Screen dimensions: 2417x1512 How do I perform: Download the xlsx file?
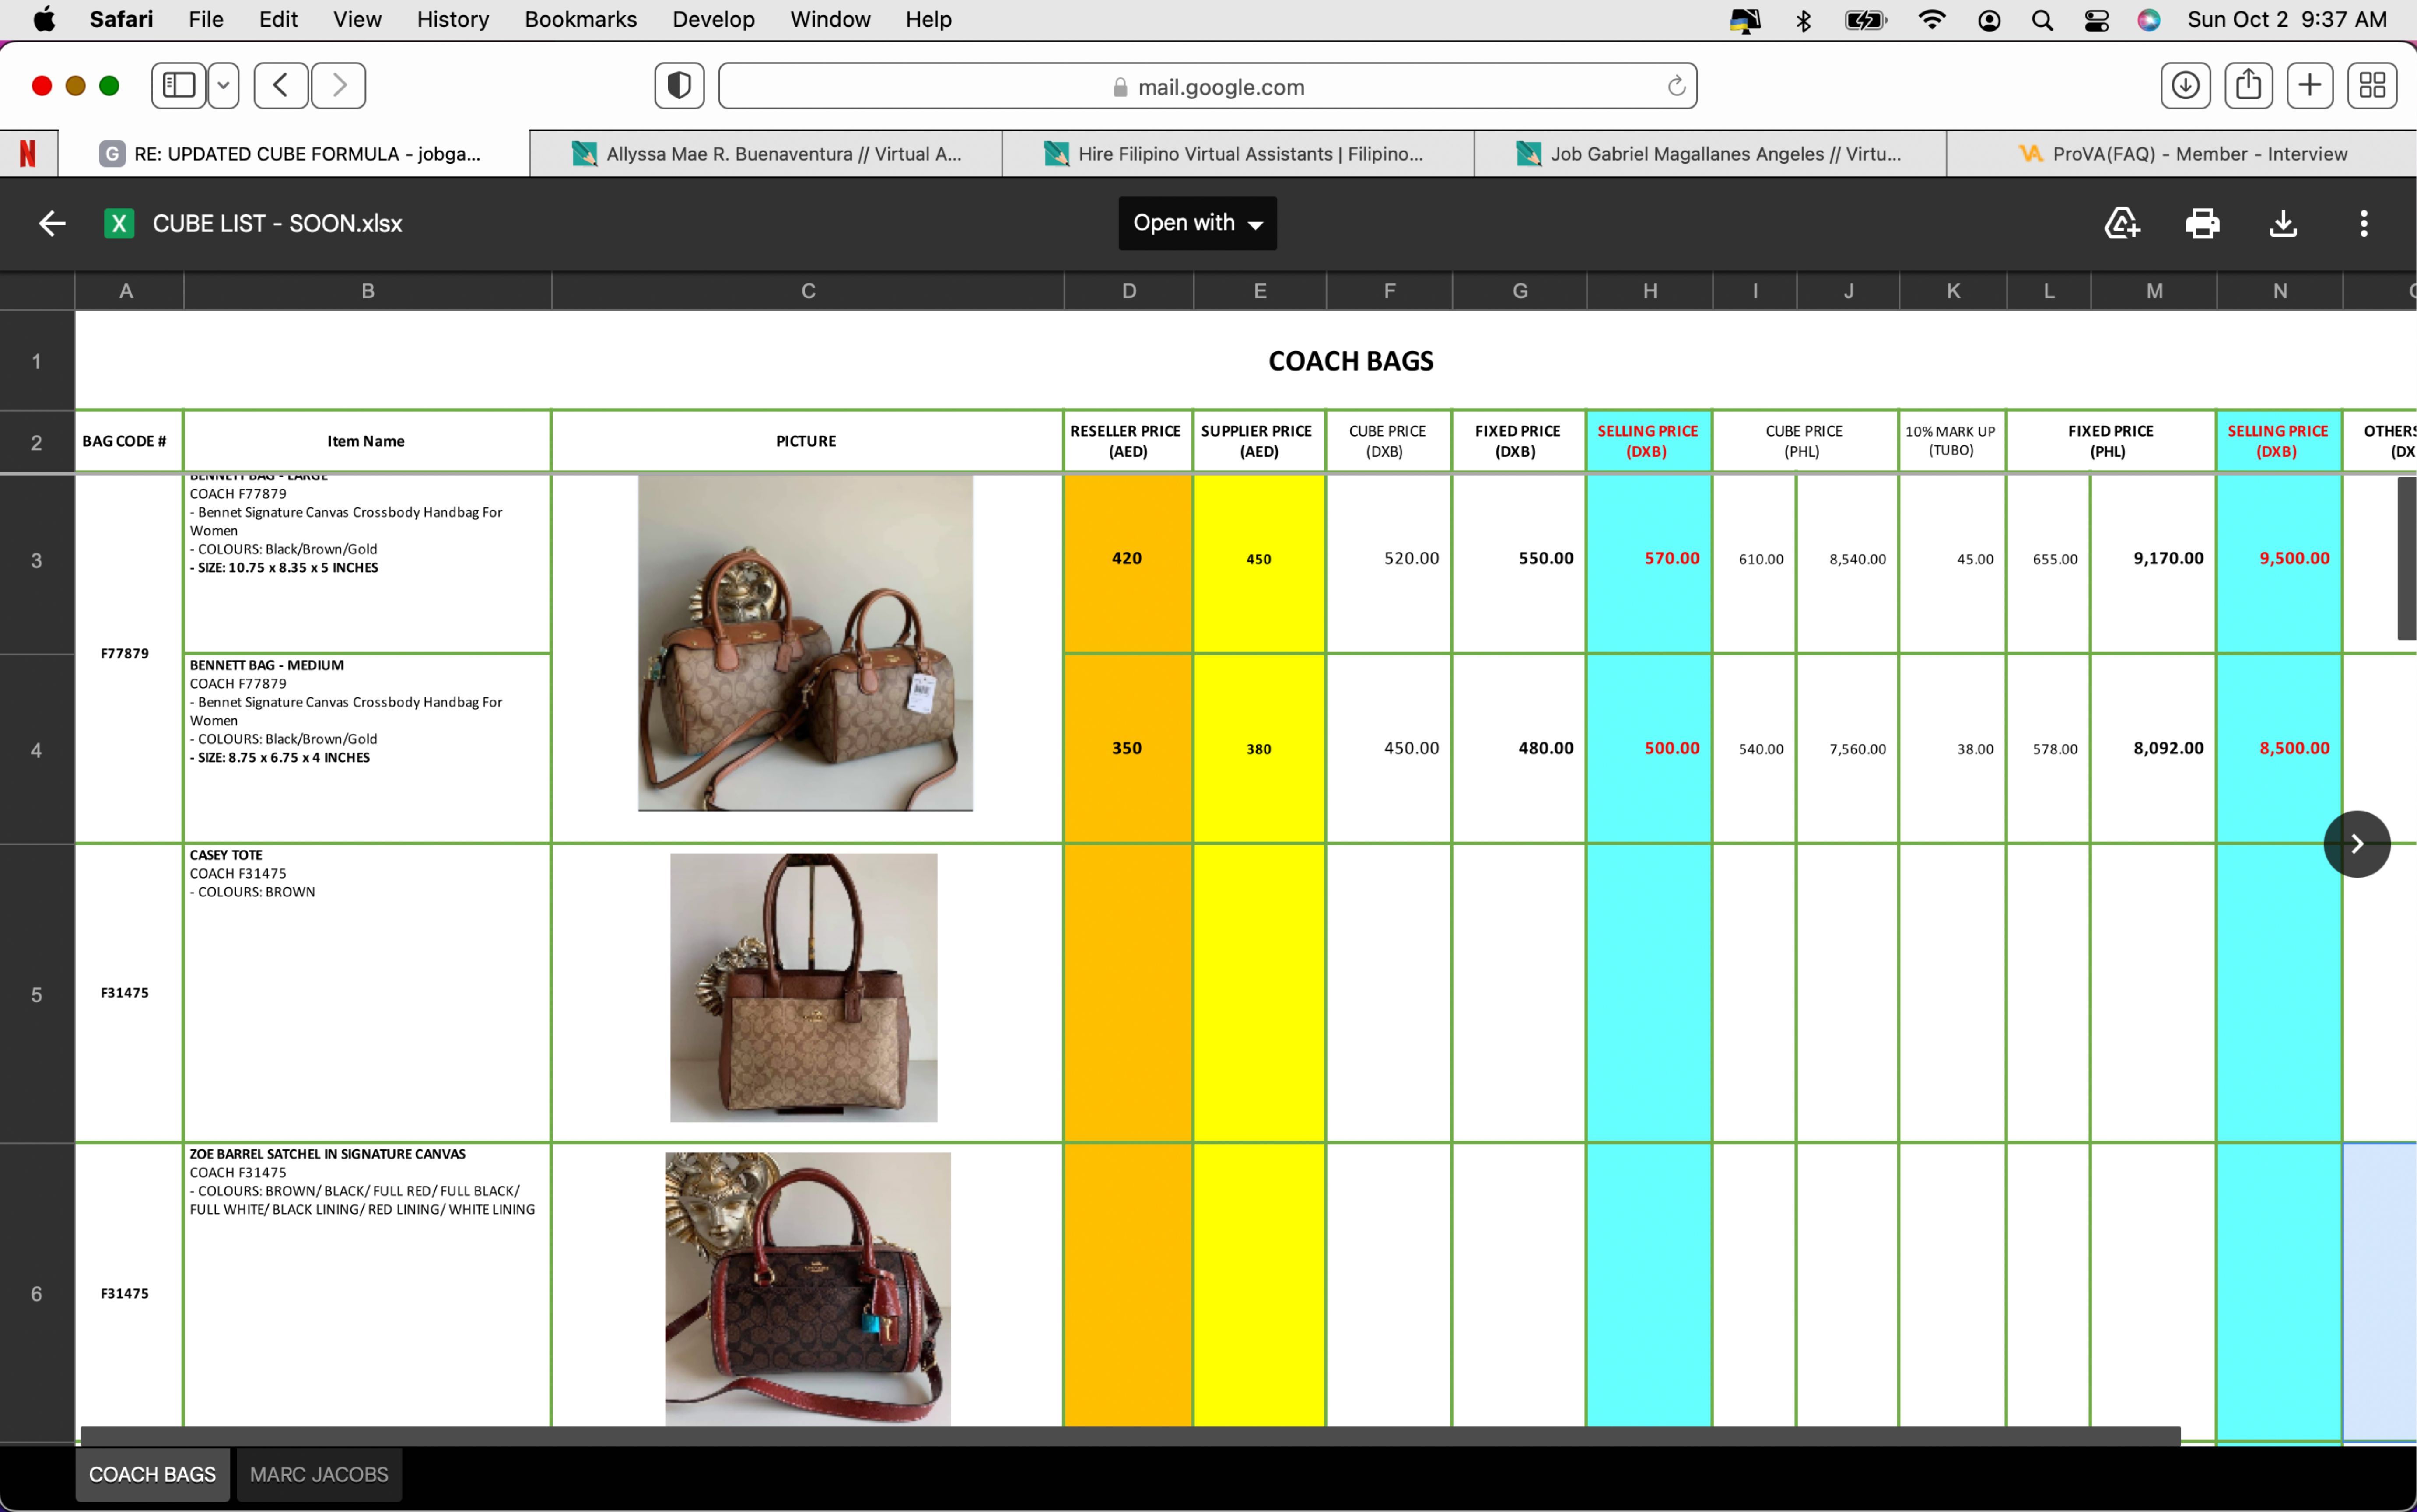[2283, 223]
